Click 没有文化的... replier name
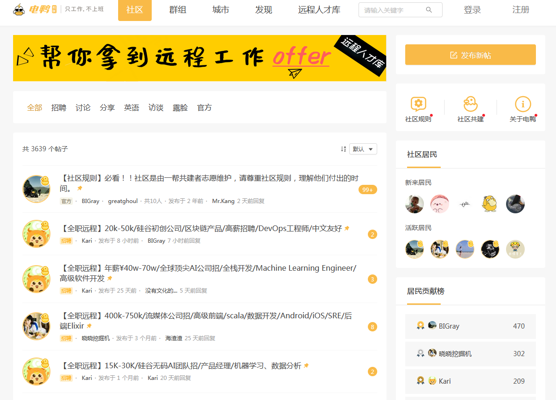556x400 pixels. 161,291
